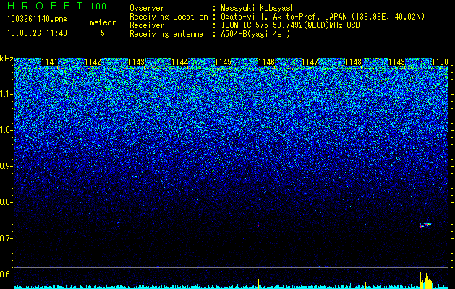Click the bright meteor echo near 1149
Viewport: 455px width, 289px height.
click(427, 225)
